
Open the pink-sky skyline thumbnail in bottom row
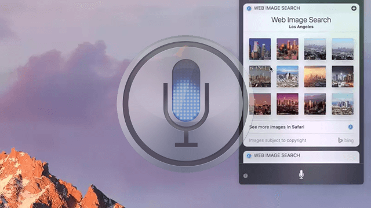(288, 104)
